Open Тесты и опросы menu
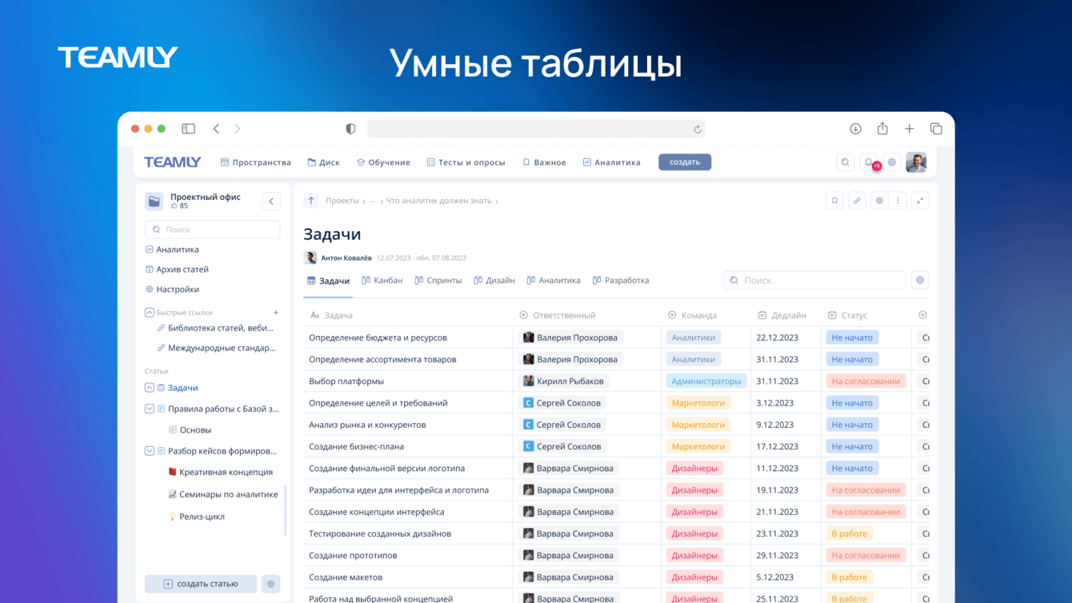Viewport: 1072px width, 603px height. [466, 162]
